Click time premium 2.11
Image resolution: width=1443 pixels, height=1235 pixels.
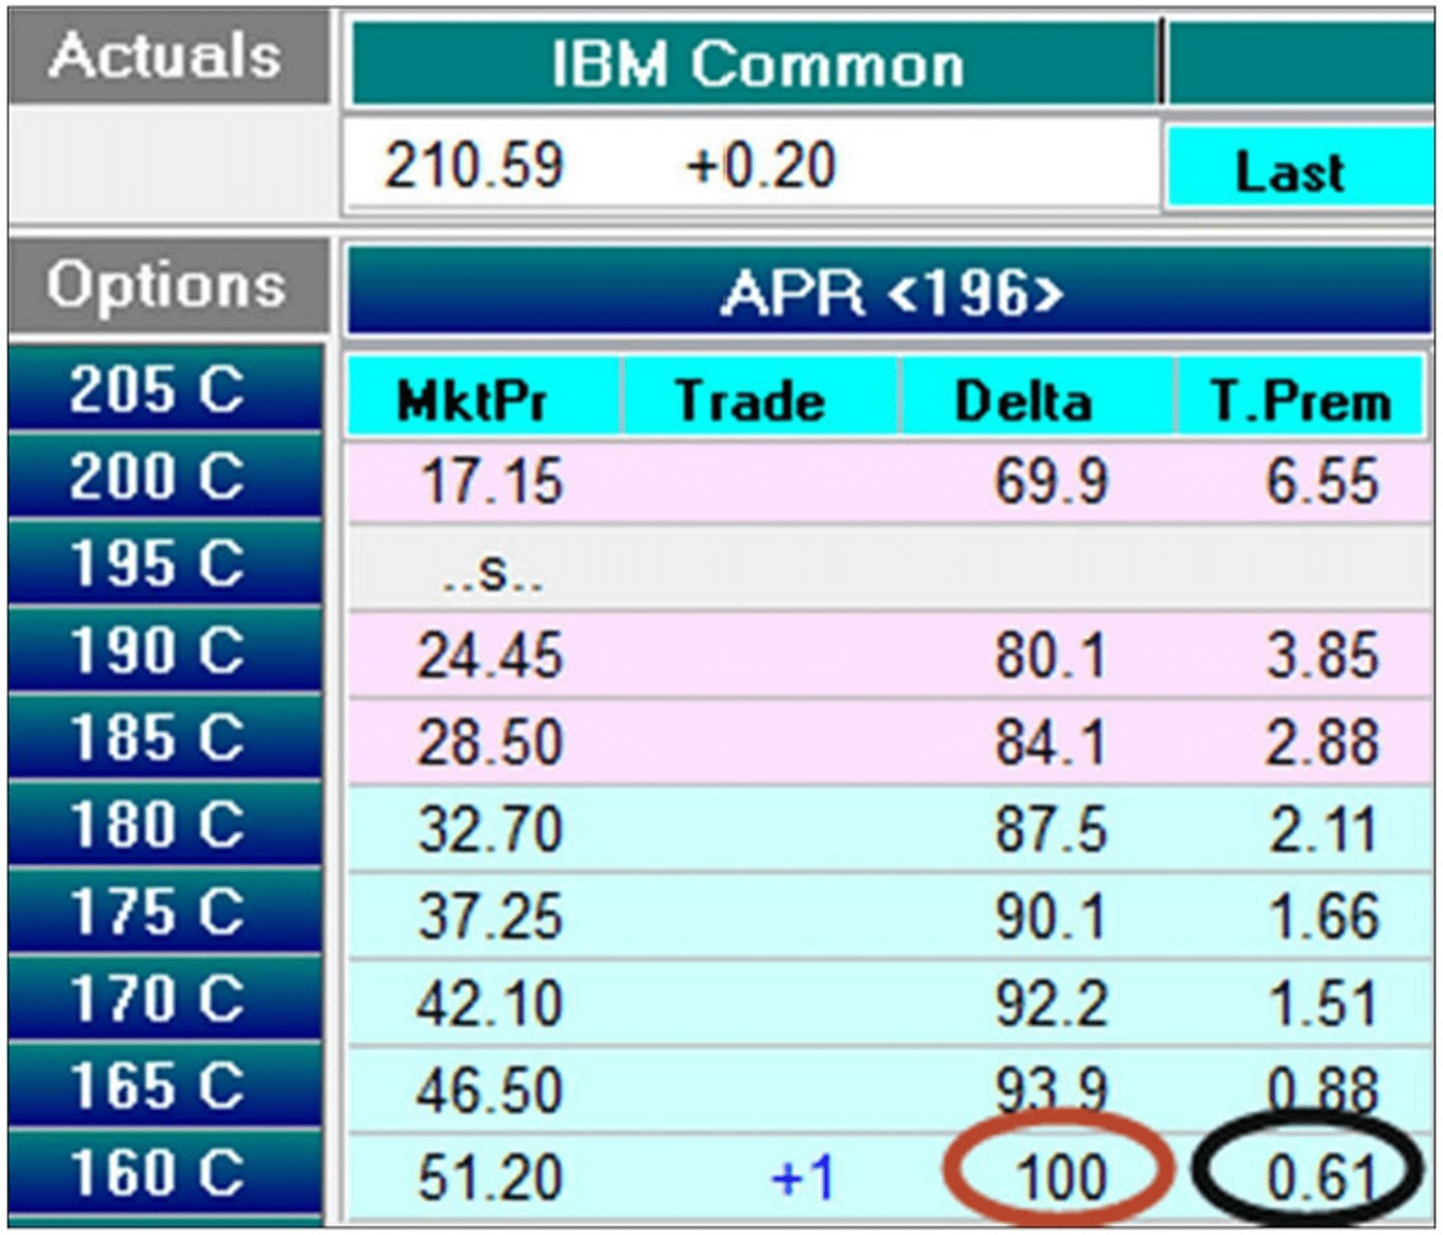pyautogui.click(x=1323, y=829)
